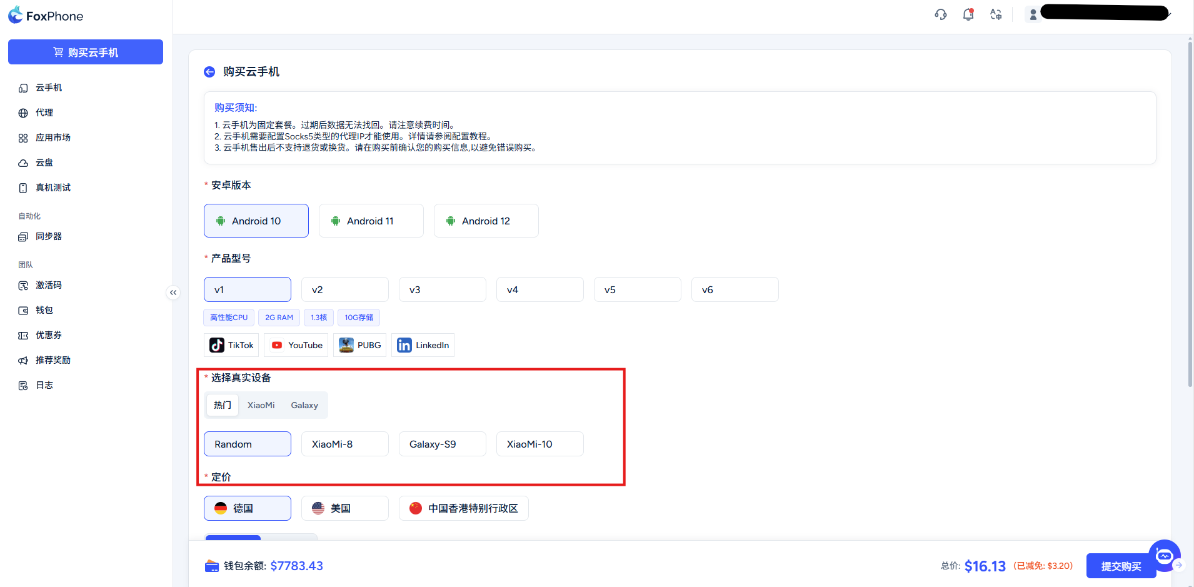1194x587 pixels.
Task: Choose the v3 product model
Action: [442, 289]
